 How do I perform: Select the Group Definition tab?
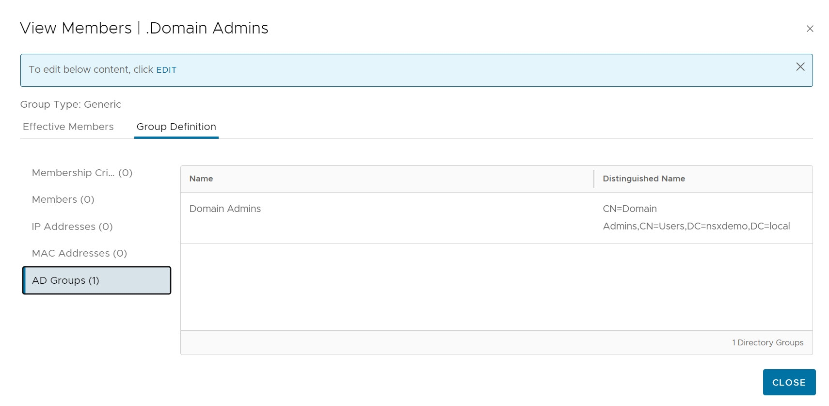click(x=176, y=127)
